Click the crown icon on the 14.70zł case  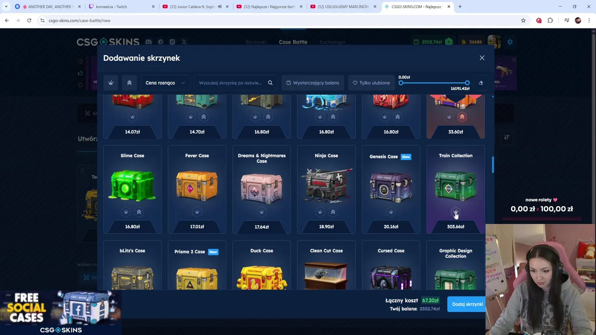click(x=190, y=117)
